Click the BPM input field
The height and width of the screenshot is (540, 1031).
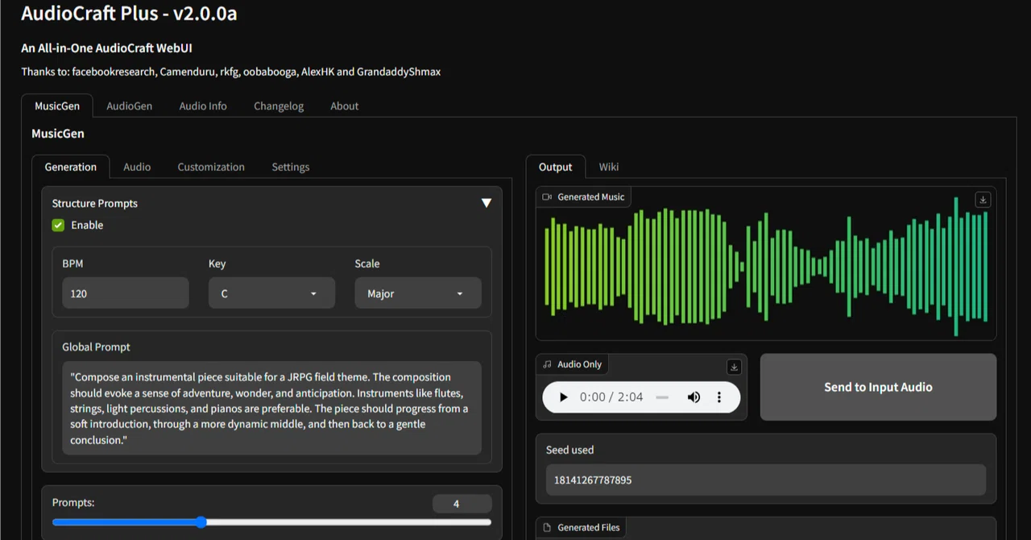click(126, 293)
